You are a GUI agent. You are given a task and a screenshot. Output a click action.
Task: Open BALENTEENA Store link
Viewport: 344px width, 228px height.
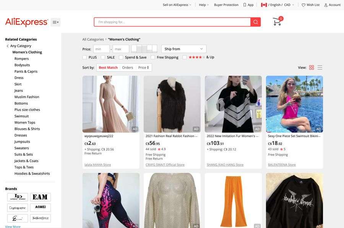tap(282, 165)
